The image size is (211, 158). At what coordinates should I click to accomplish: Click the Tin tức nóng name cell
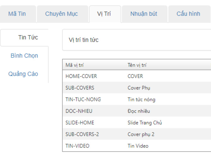141,100
